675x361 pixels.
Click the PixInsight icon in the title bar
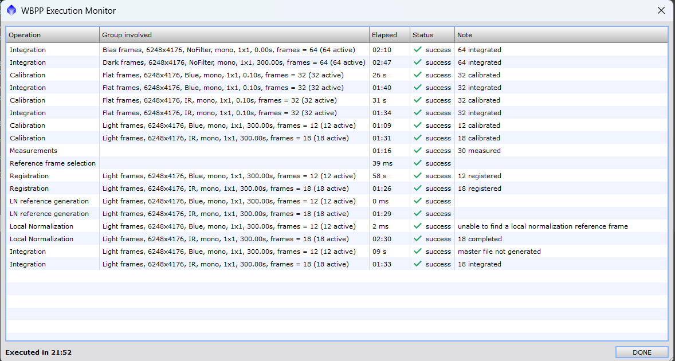11,10
